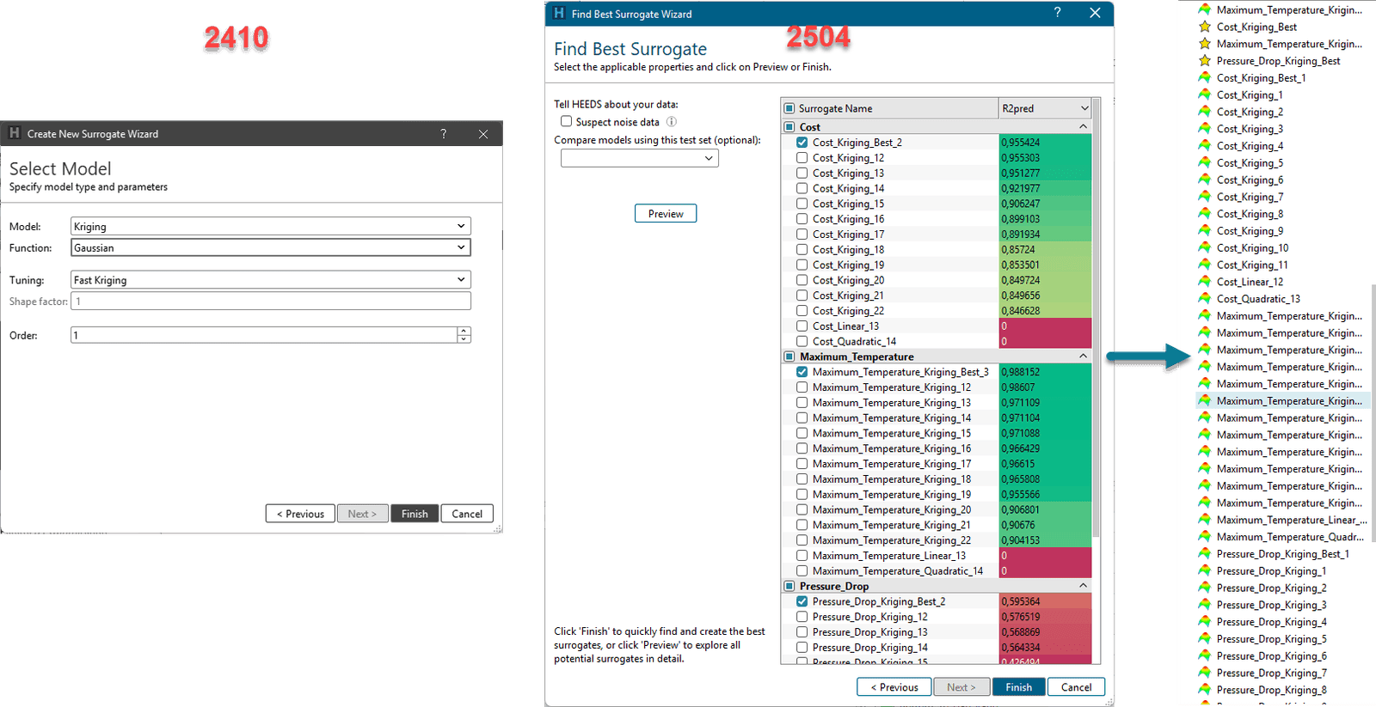Click the HEEDS logo in Find Best Surrogate Wizard title
The image size is (1376, 707).
click(559, 13)
